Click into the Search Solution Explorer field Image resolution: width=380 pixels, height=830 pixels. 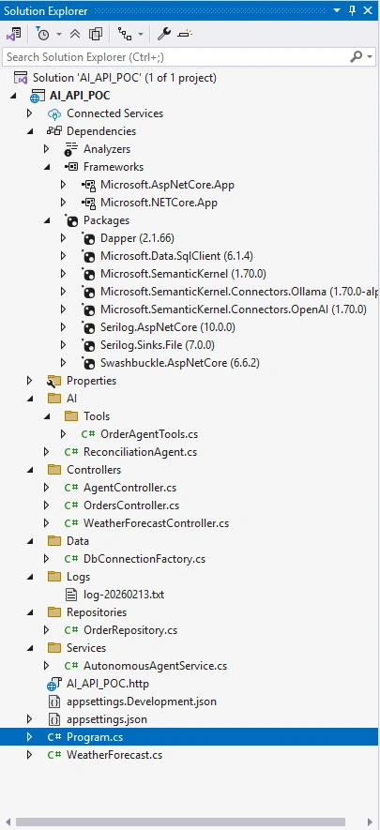coord(176,56)
